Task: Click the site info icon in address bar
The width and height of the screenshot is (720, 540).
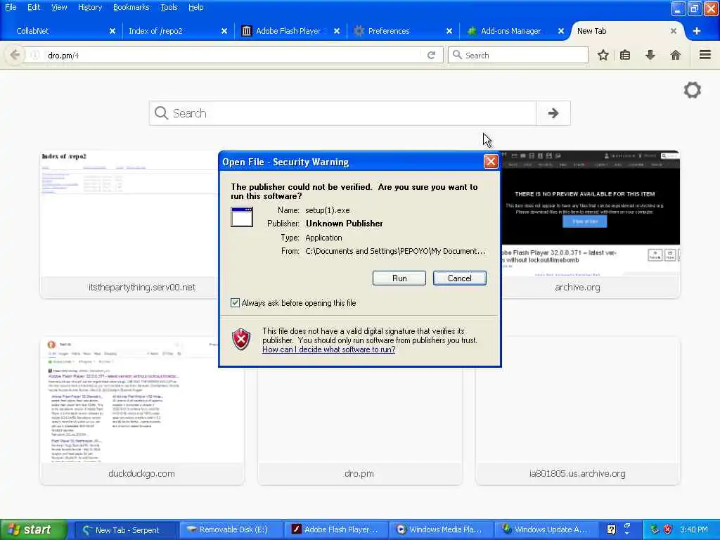Action: click(x=35, y=55)
